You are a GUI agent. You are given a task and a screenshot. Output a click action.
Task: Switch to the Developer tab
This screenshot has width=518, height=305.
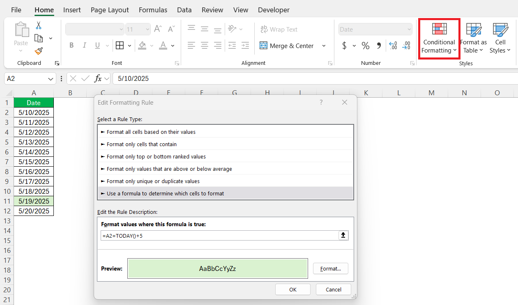click(274, 10)
